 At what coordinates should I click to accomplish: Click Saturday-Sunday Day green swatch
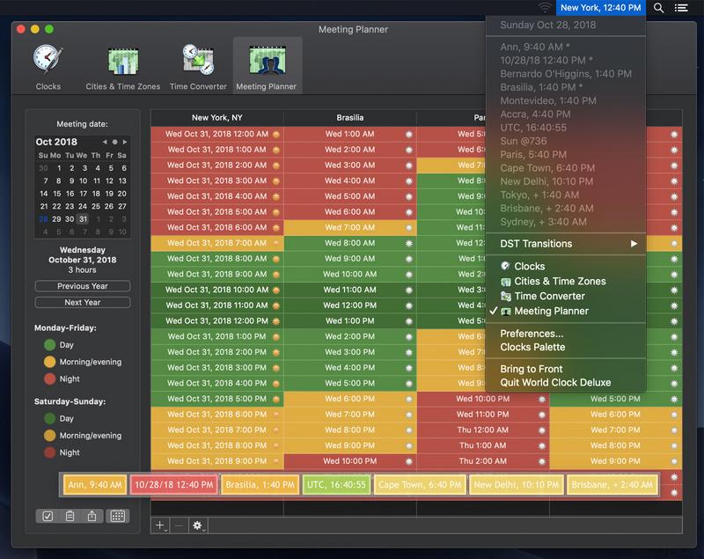[50, 418]
